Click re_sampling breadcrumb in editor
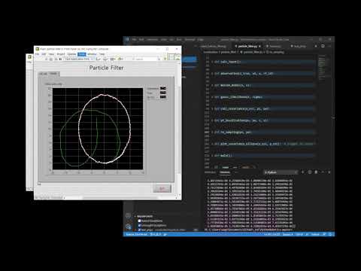Viewport: 361px width, 271px height. (x=275, y=52)
